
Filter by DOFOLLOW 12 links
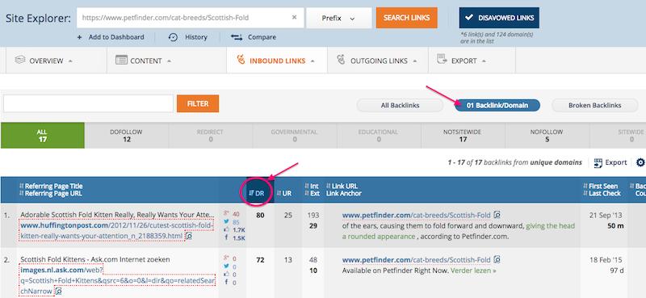click(127, 136)
